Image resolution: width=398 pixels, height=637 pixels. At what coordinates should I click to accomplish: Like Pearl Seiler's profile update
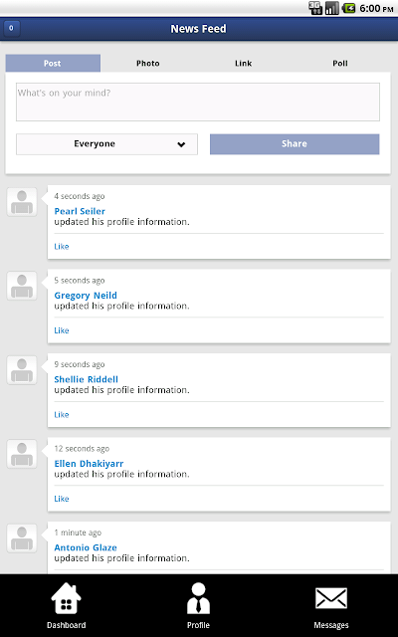(62, 247)
